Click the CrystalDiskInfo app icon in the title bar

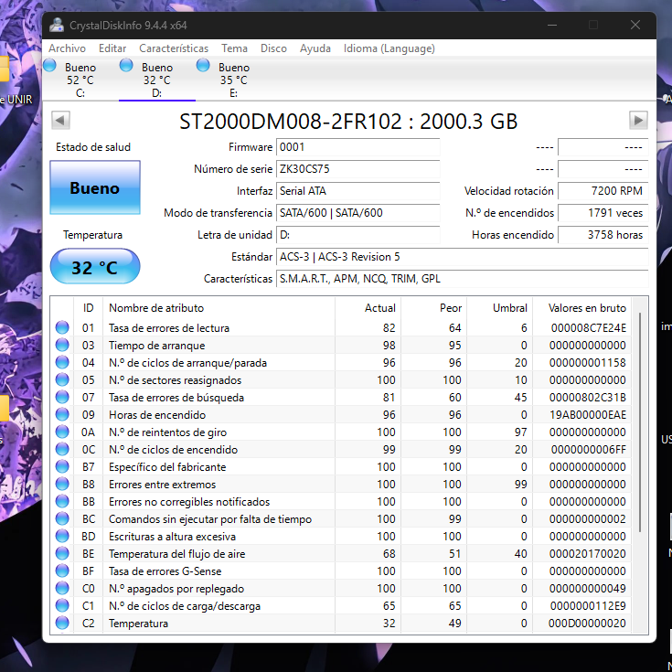tap(57, 26)
